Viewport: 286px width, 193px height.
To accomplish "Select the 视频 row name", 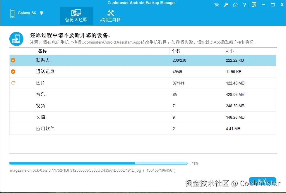I will [40, 106].
